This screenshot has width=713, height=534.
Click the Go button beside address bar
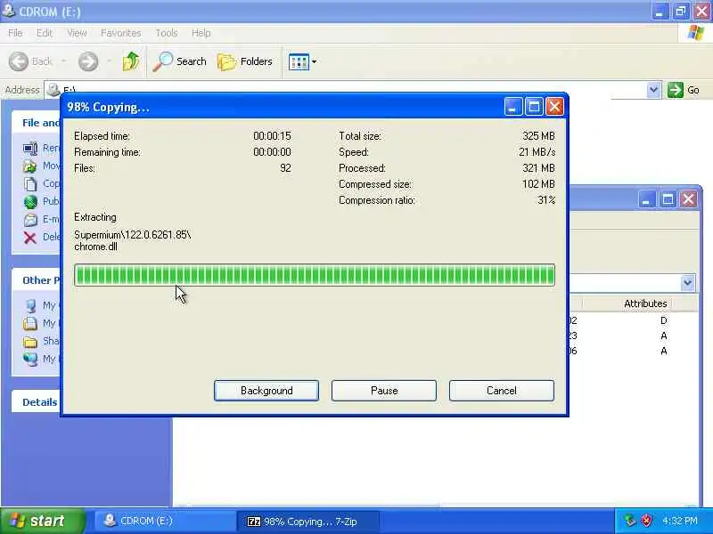pos(684,90)
